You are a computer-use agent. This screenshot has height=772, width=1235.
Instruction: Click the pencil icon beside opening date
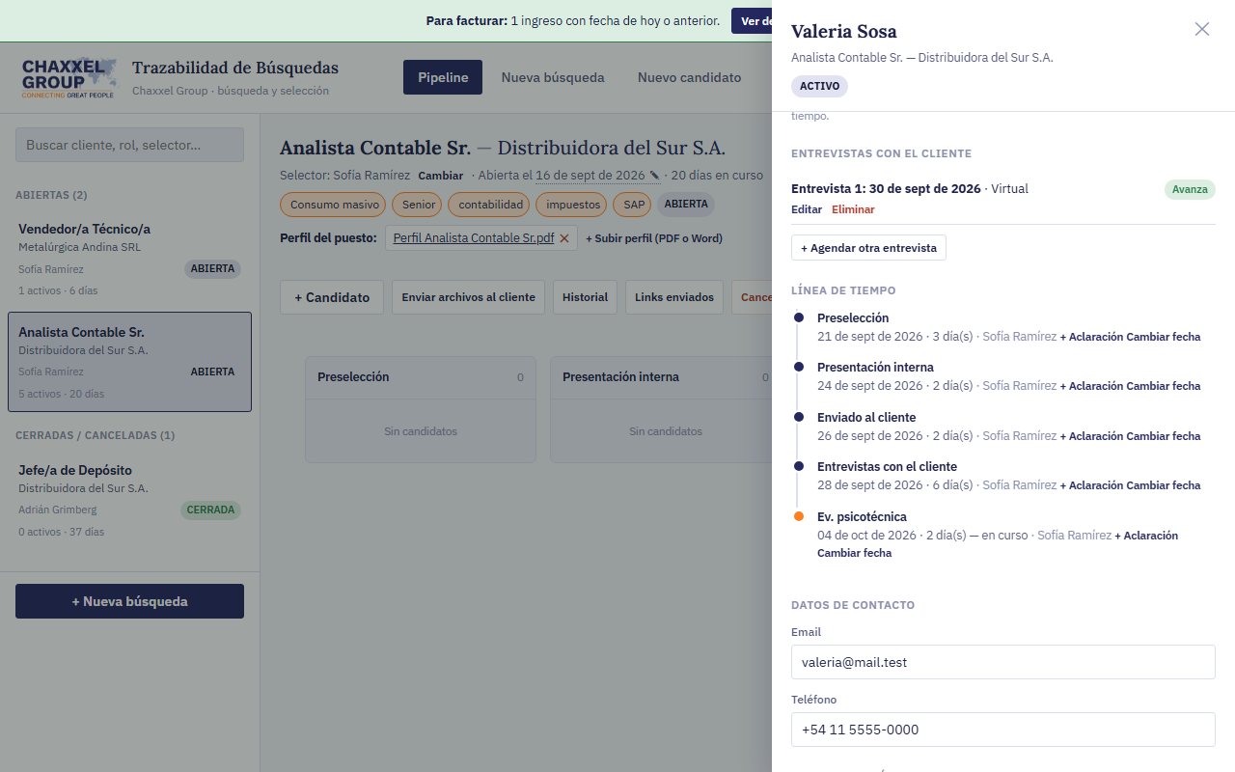654,176
